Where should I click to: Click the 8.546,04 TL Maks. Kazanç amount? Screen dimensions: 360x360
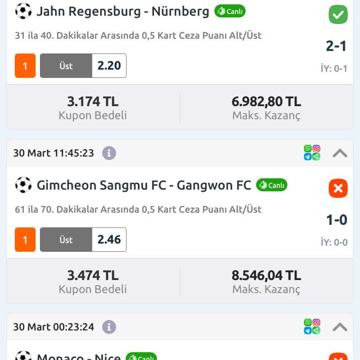[x=266, y=275]
